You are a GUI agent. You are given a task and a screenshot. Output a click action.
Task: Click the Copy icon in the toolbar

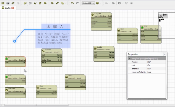25,3
